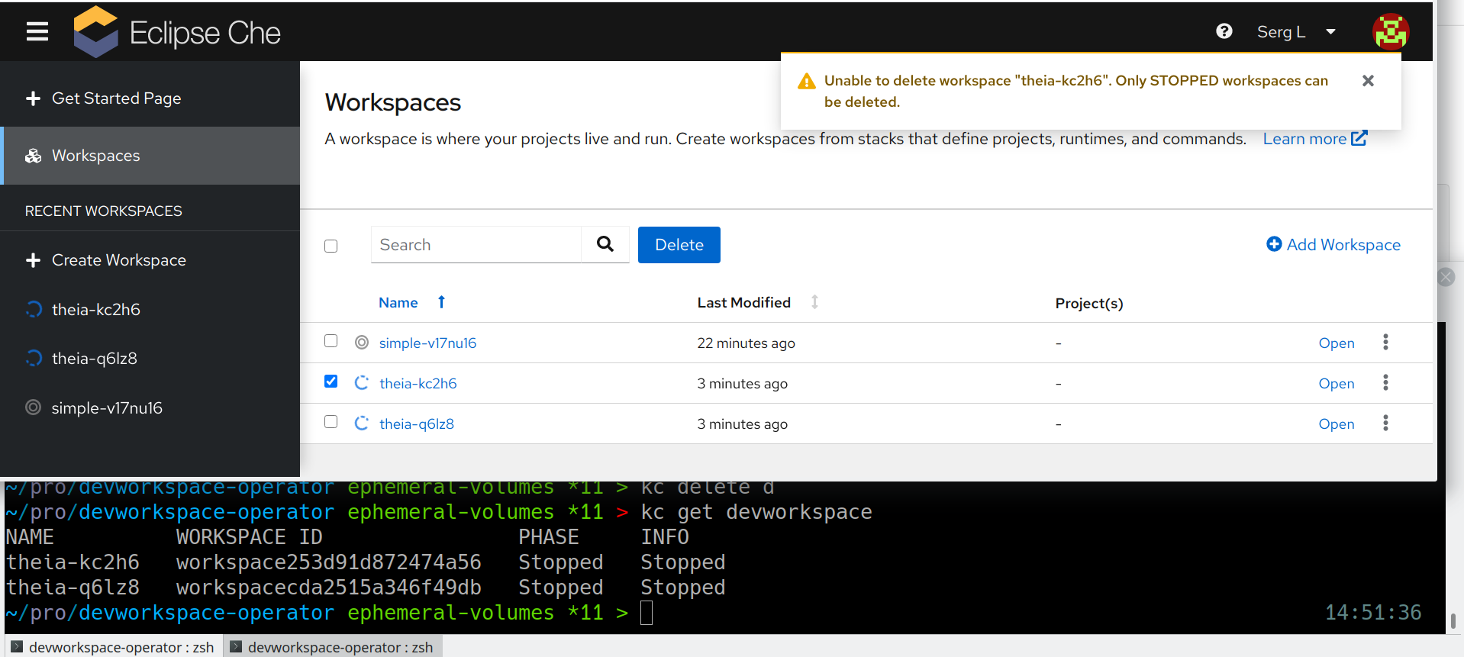Click the Workspaces cubes icon in sidebar
Screen dimensions: 1464x657
[33, 156]
